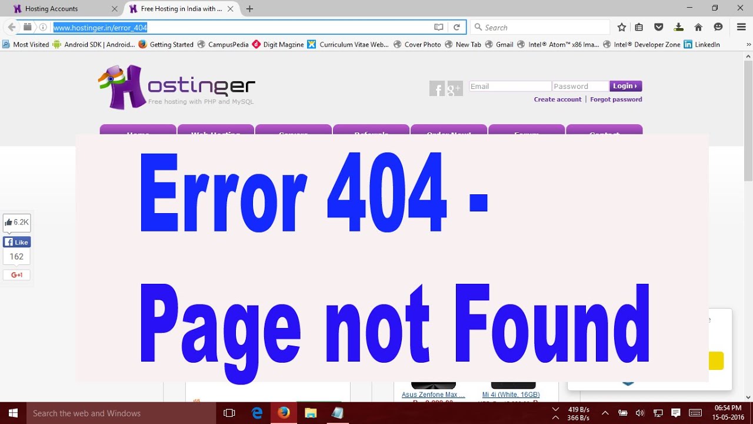Open the Hello chat smiley icon
Image resolution: width=753 pixels, height=424 pixels.
718,27
